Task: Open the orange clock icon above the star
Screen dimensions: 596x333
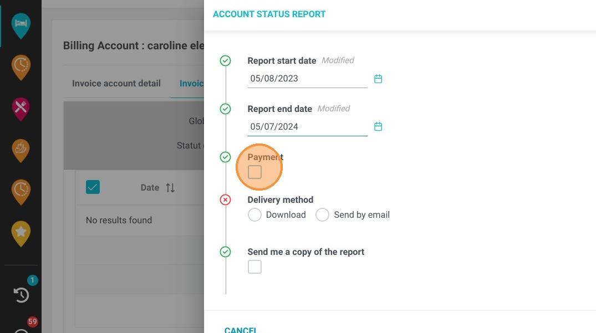Action: [21, 192]
